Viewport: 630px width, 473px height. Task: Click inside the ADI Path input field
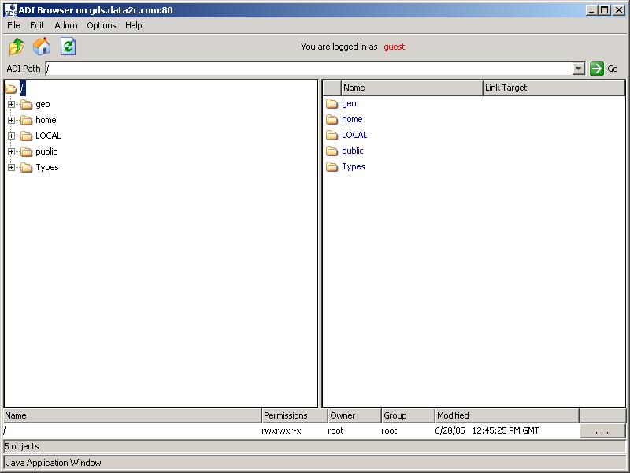pos(307,69)
